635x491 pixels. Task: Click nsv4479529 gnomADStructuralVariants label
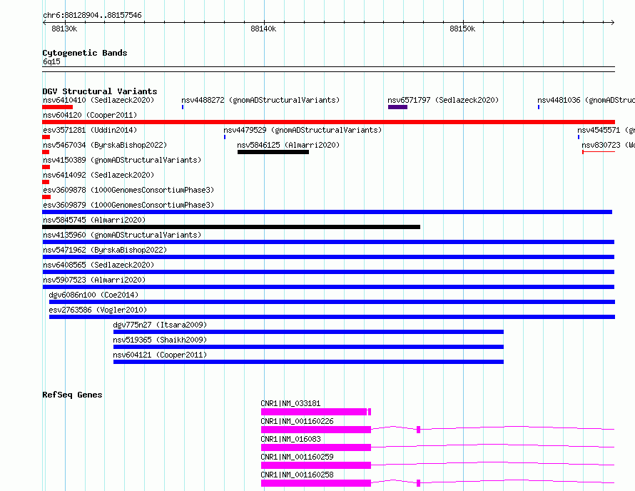pos(303,130)
